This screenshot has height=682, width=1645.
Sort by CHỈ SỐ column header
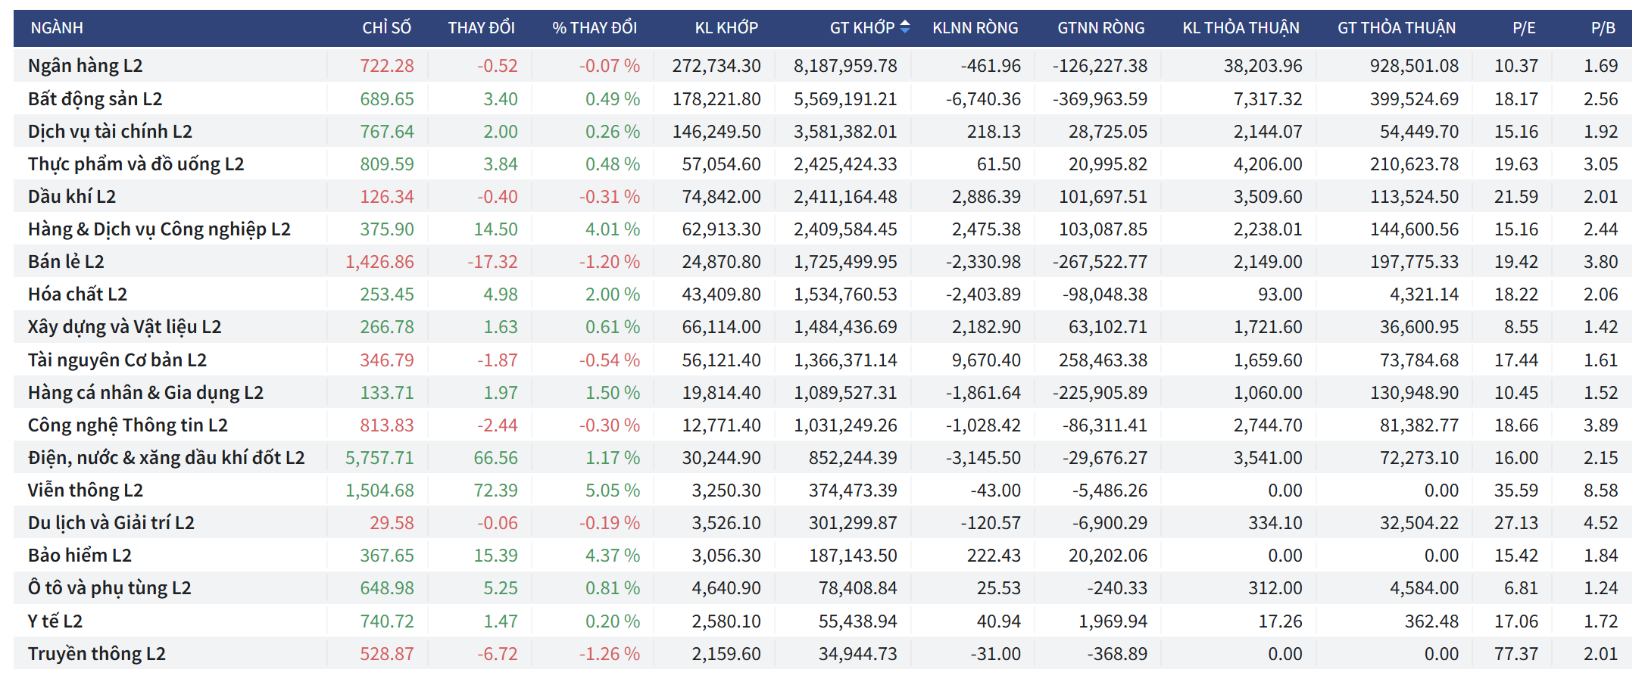tap(386, 28)
